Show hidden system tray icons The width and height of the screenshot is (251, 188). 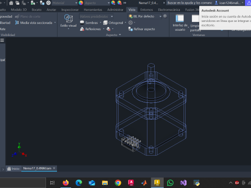point(231,183)
